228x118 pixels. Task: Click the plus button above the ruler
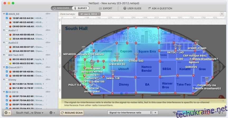coord(222,14)
